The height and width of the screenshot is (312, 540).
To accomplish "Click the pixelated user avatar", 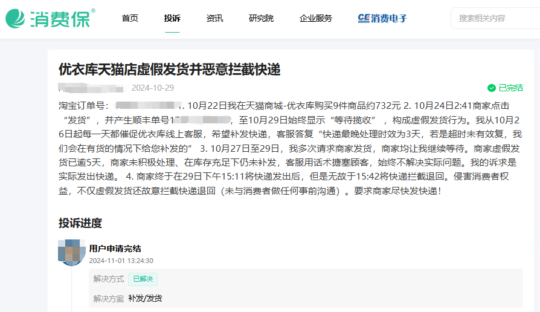I will pyautogui.click(x=72, y=253).
